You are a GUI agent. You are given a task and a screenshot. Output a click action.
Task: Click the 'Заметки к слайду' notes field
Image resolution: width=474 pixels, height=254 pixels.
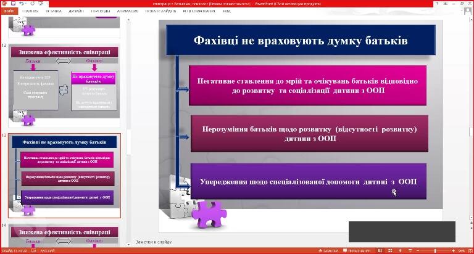coord(154,242)
